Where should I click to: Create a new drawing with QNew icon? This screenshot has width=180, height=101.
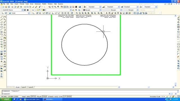tap(3, 7)
